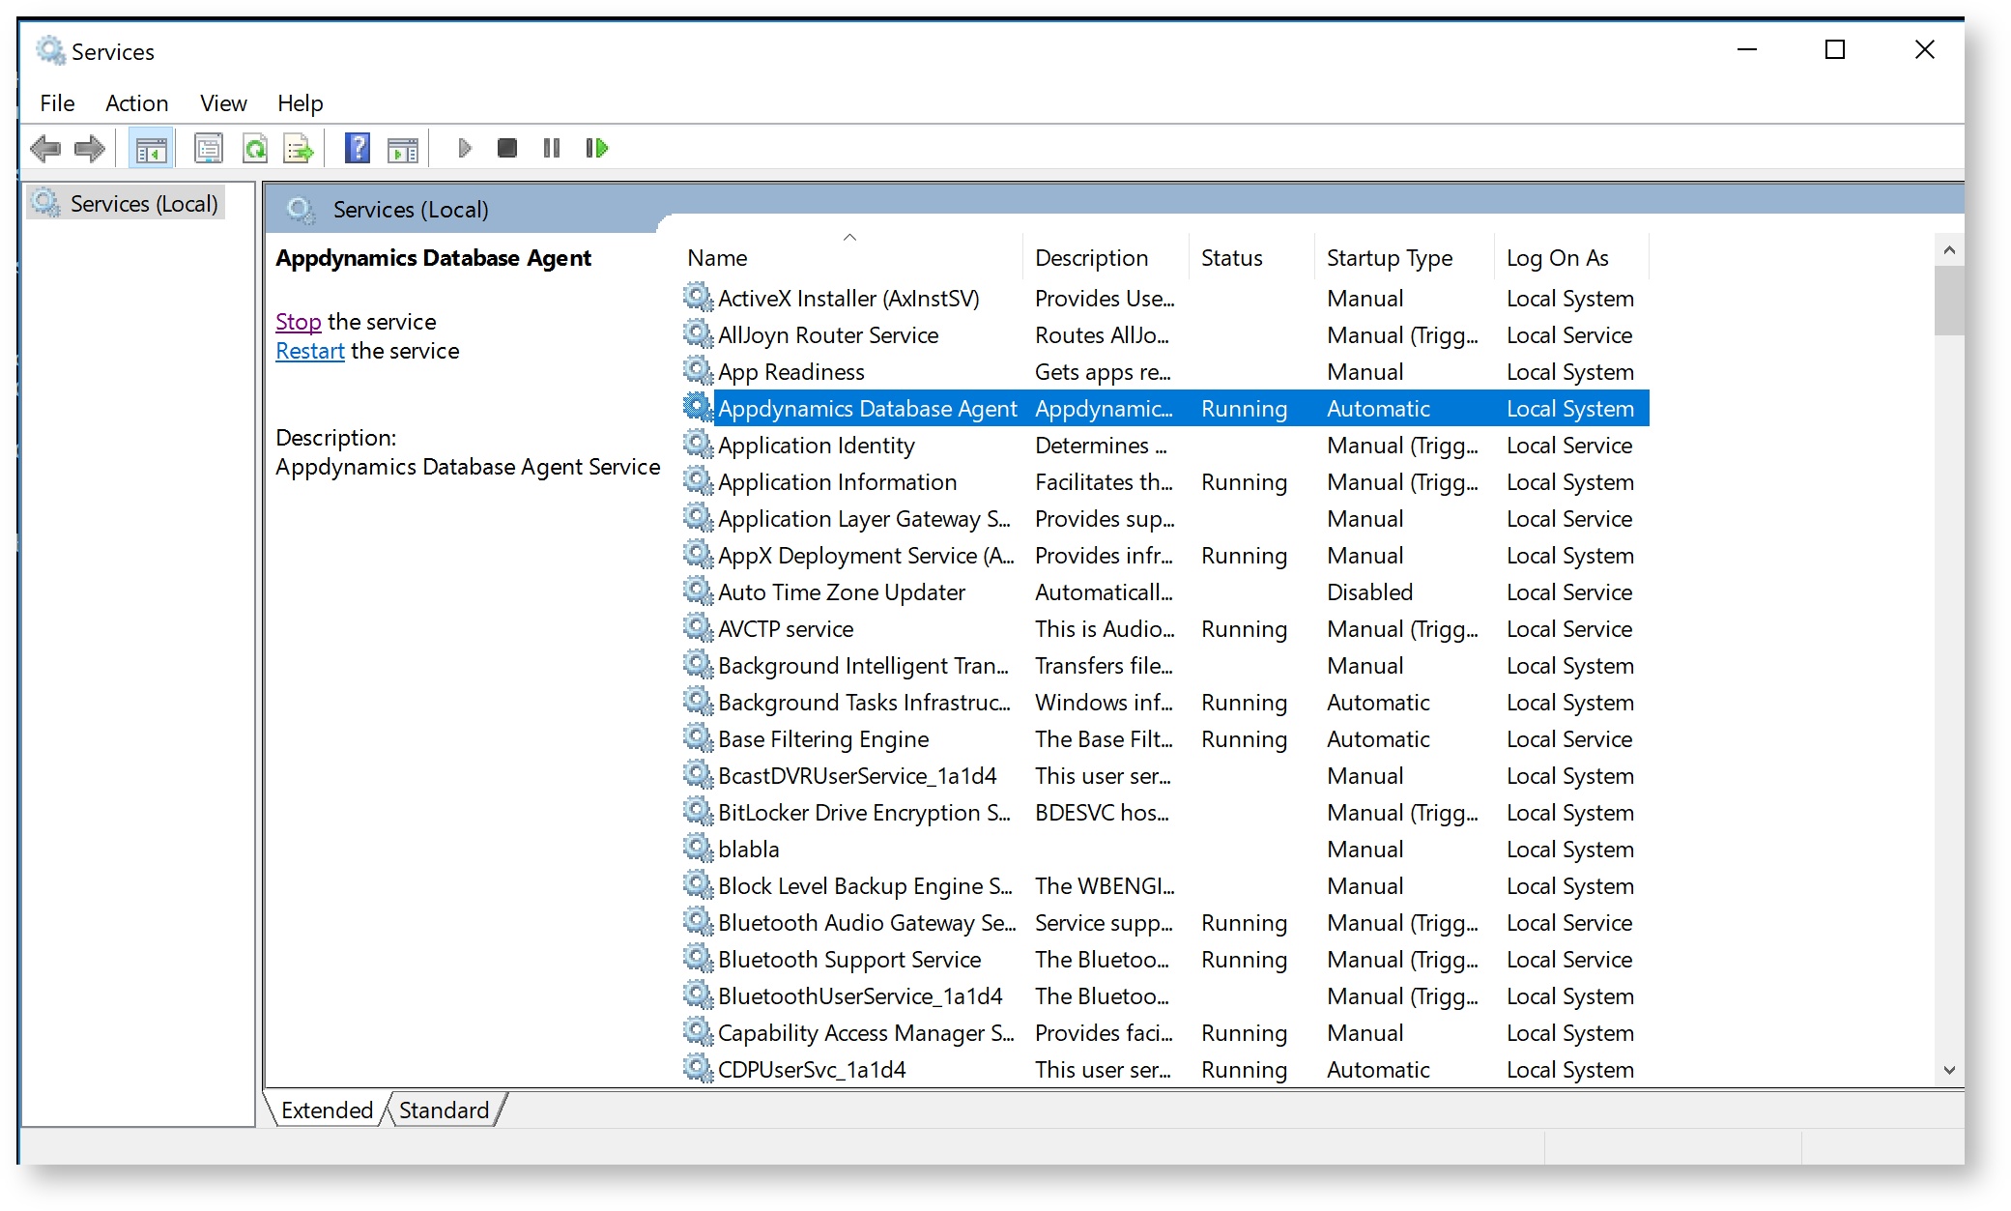Click gear icon beside AVCTP service
The height and width of the screenshot is (1211, 2011).
[x=698, y=627]
